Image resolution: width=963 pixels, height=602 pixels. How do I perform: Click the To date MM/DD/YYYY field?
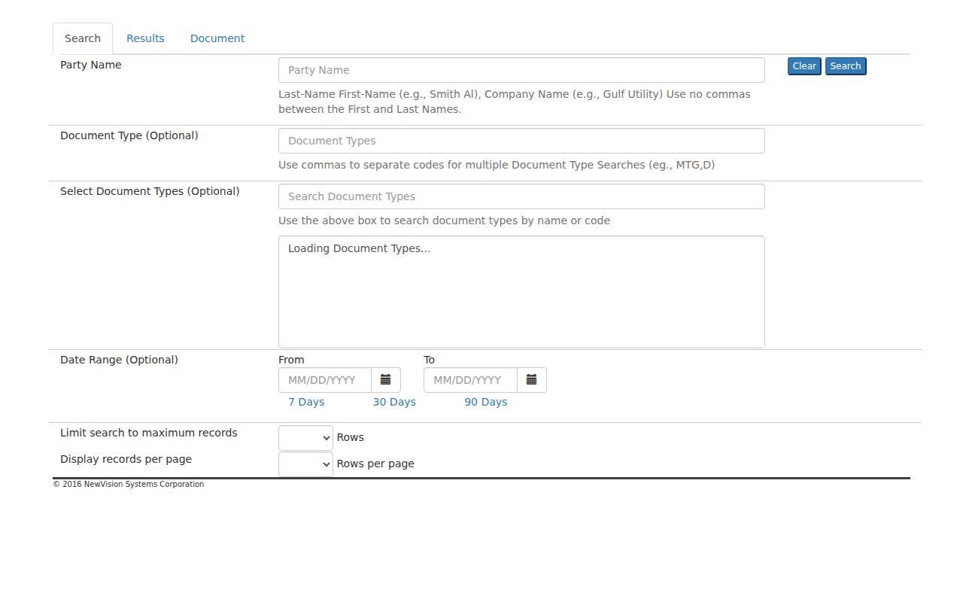pyautogui.click(x=471, y=380)
